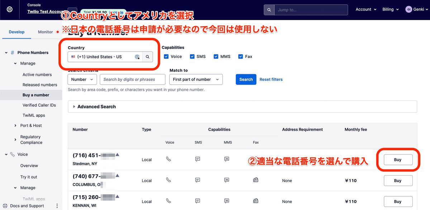Open the First part of number dropdown
The image size is (430, 210).
click(196, 80)
